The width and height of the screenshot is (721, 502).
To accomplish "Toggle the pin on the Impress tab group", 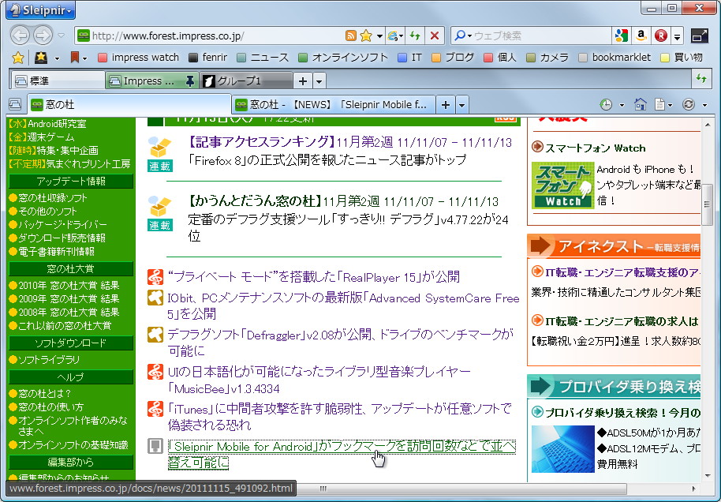I will [188, 80].
